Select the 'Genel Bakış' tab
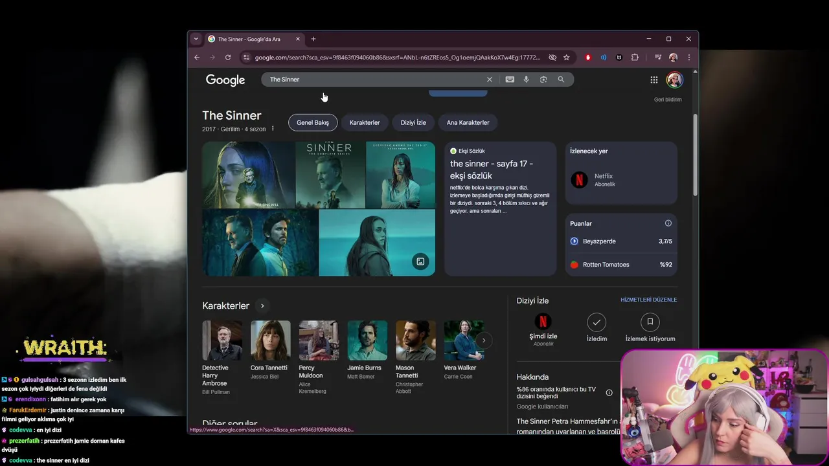 [313, 122]
